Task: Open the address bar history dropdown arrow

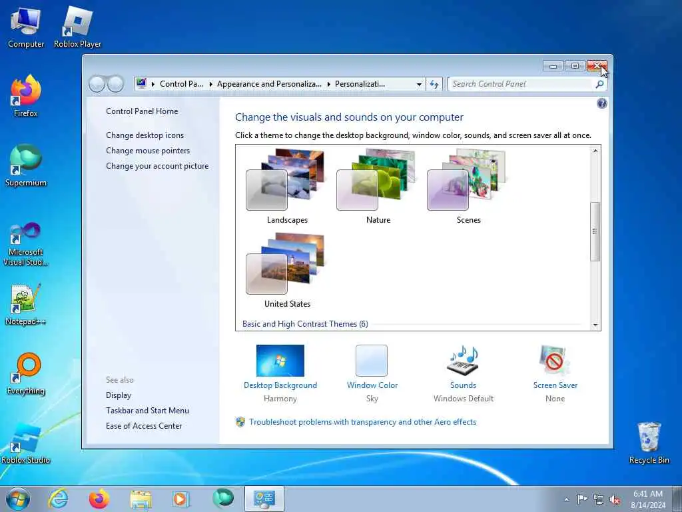Action: [x=419, y=85]
